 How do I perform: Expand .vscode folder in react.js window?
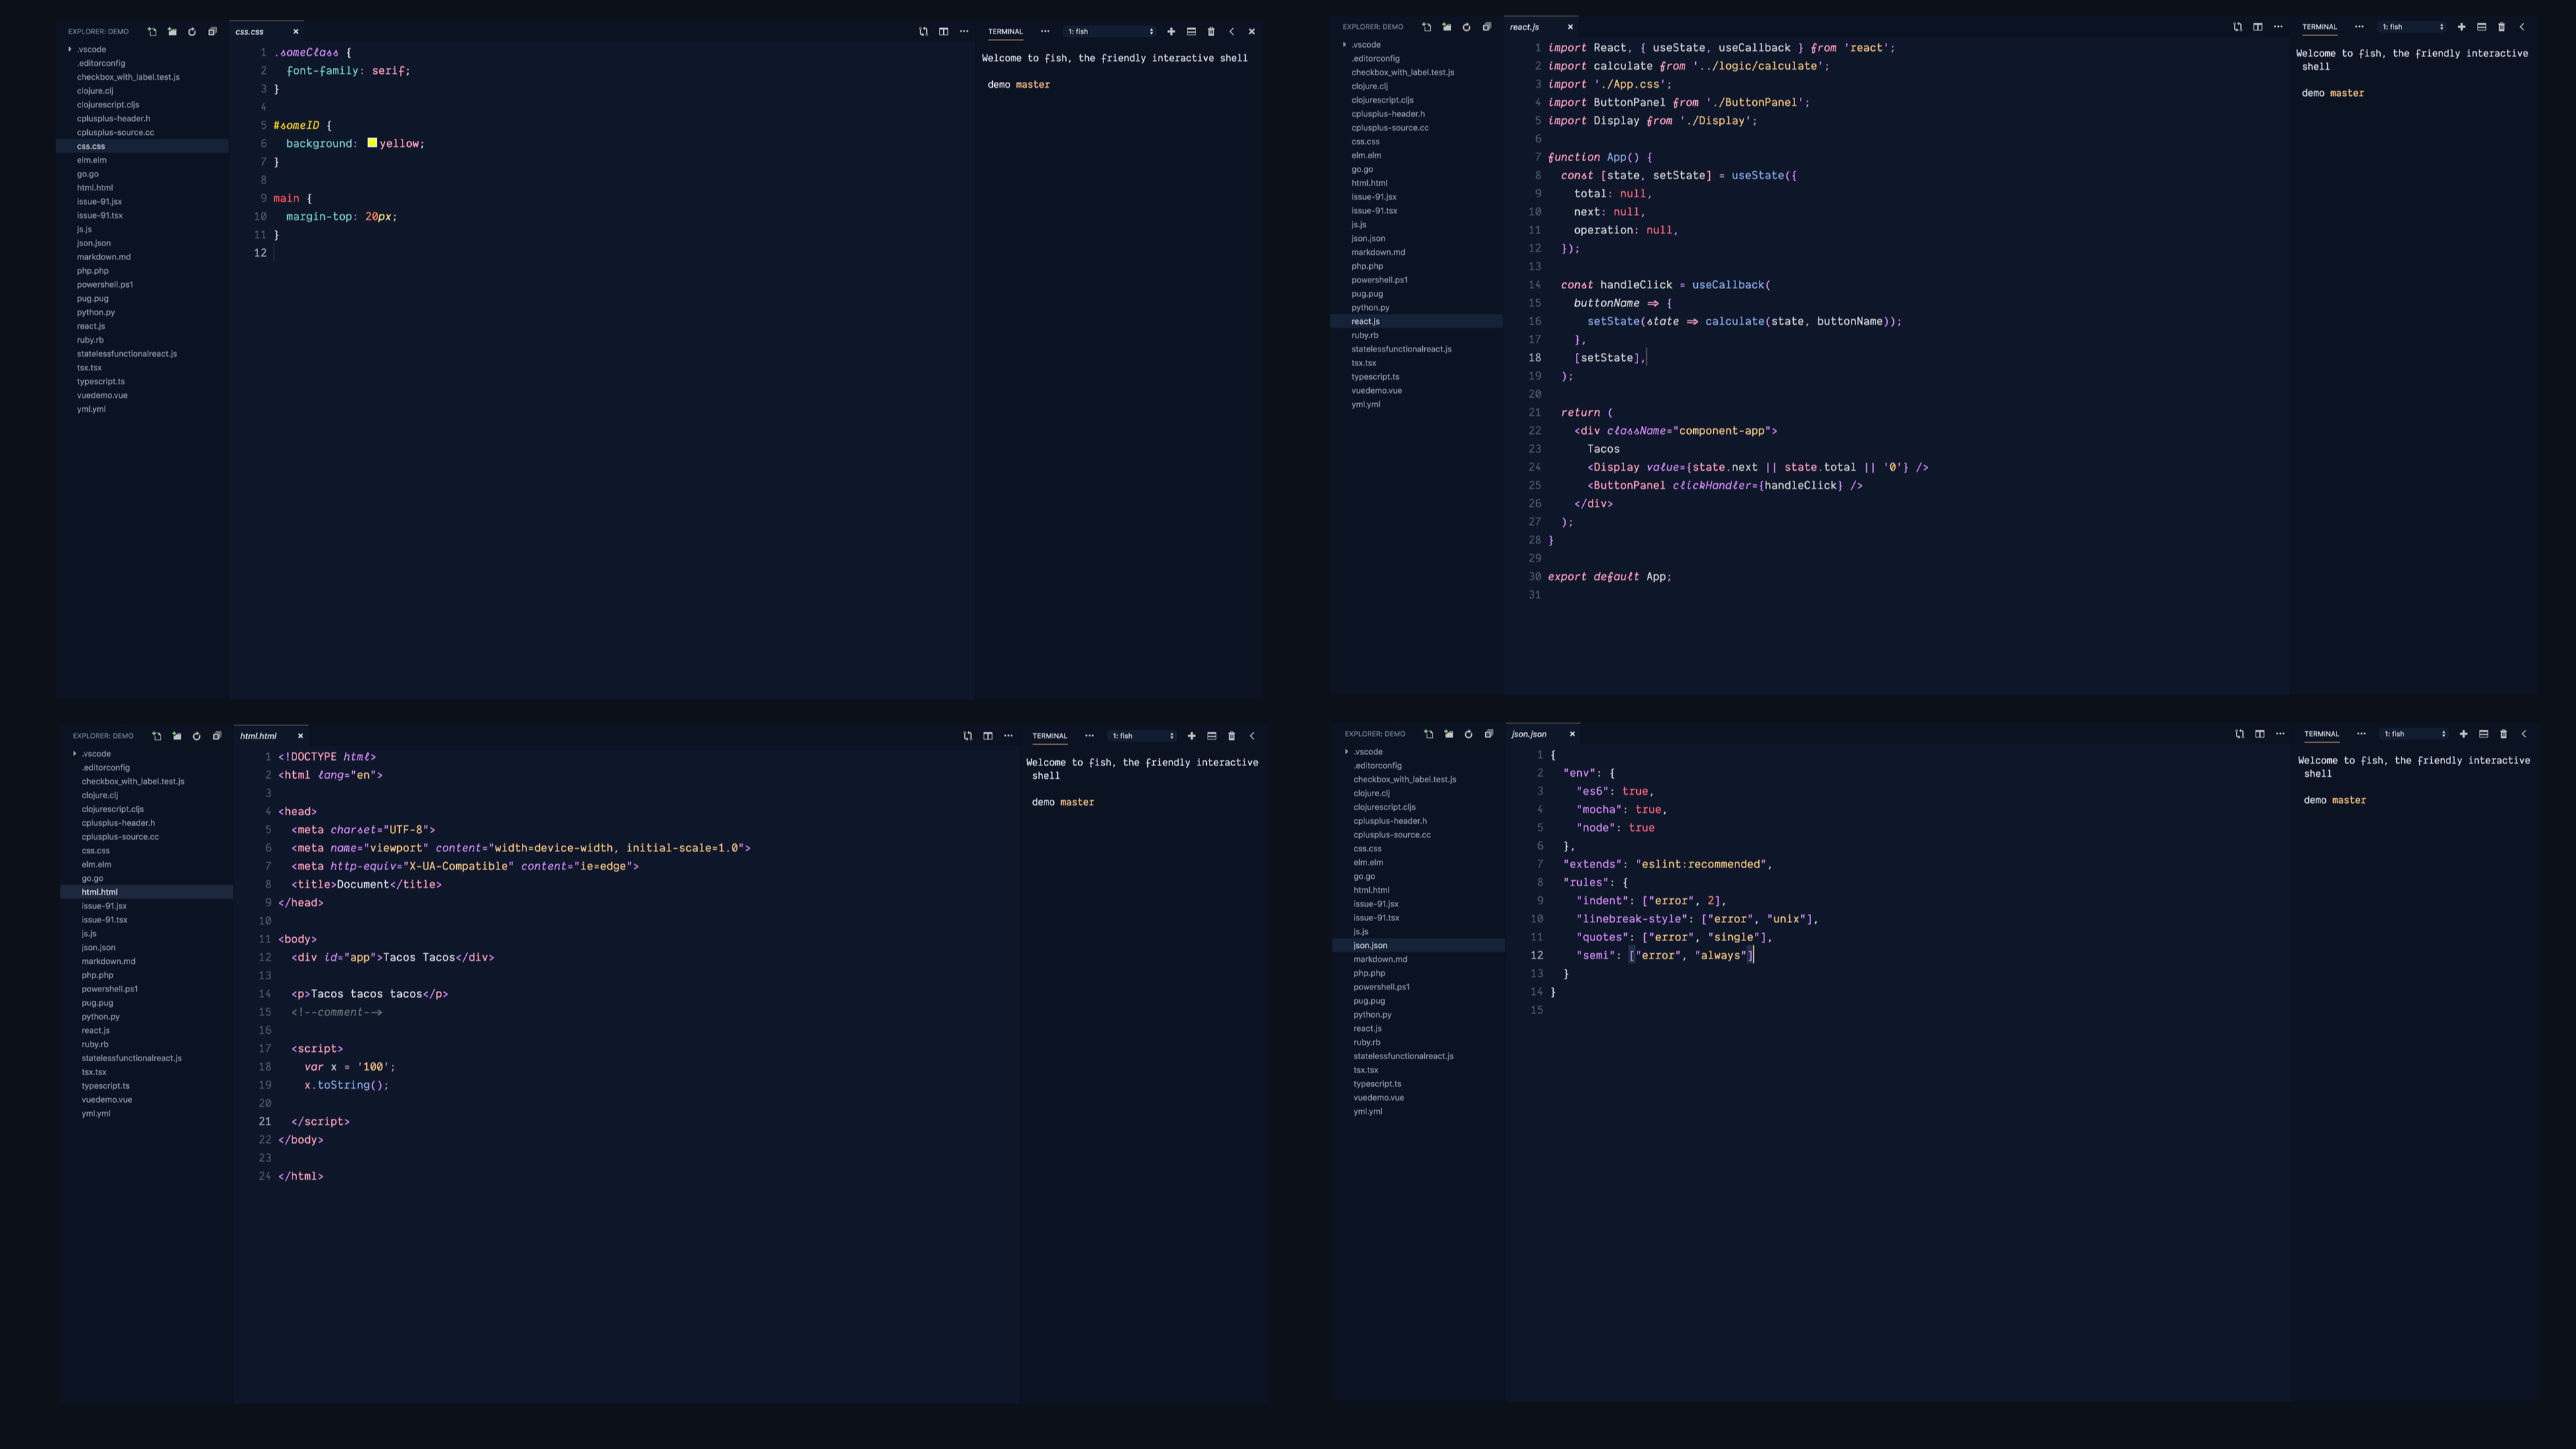pos(1345,45)
